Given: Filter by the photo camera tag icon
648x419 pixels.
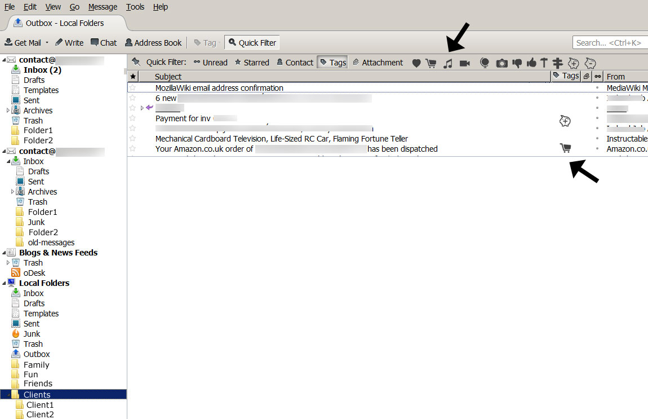Looking at the screenshot, I should pyautogui.click(x=501, y=63).
